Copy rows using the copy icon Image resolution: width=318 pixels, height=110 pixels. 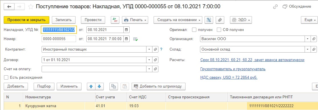click(x=114, y=86)
